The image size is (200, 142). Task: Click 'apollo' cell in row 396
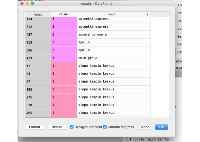tap(114, 50)
